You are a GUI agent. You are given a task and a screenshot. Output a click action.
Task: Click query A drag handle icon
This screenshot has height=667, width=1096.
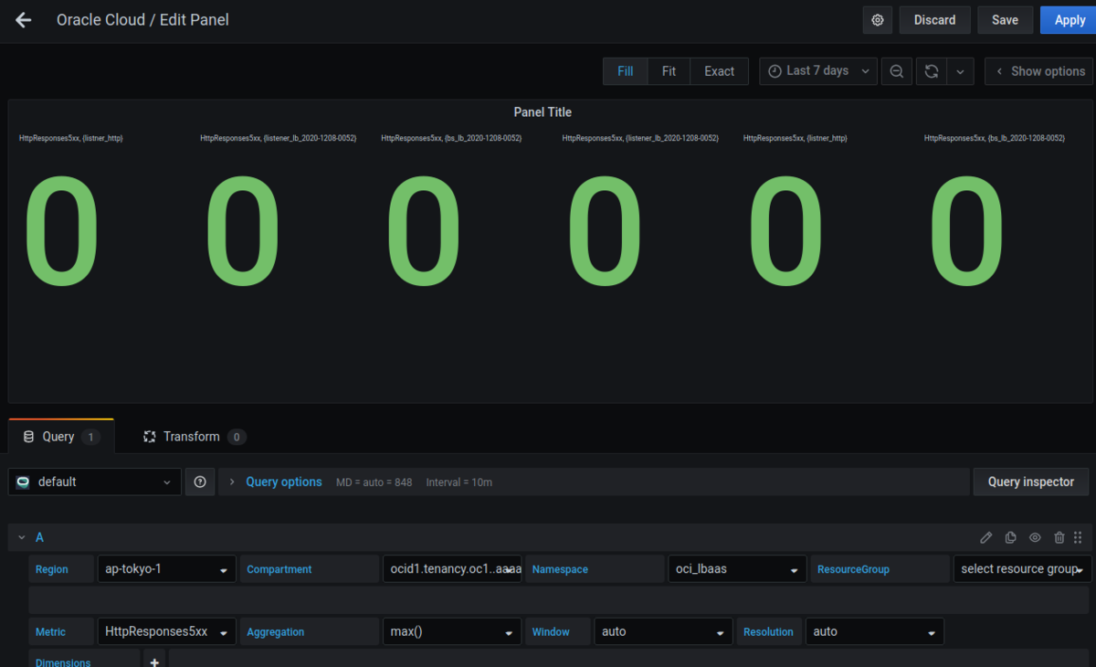click(x=1078, y=537)
